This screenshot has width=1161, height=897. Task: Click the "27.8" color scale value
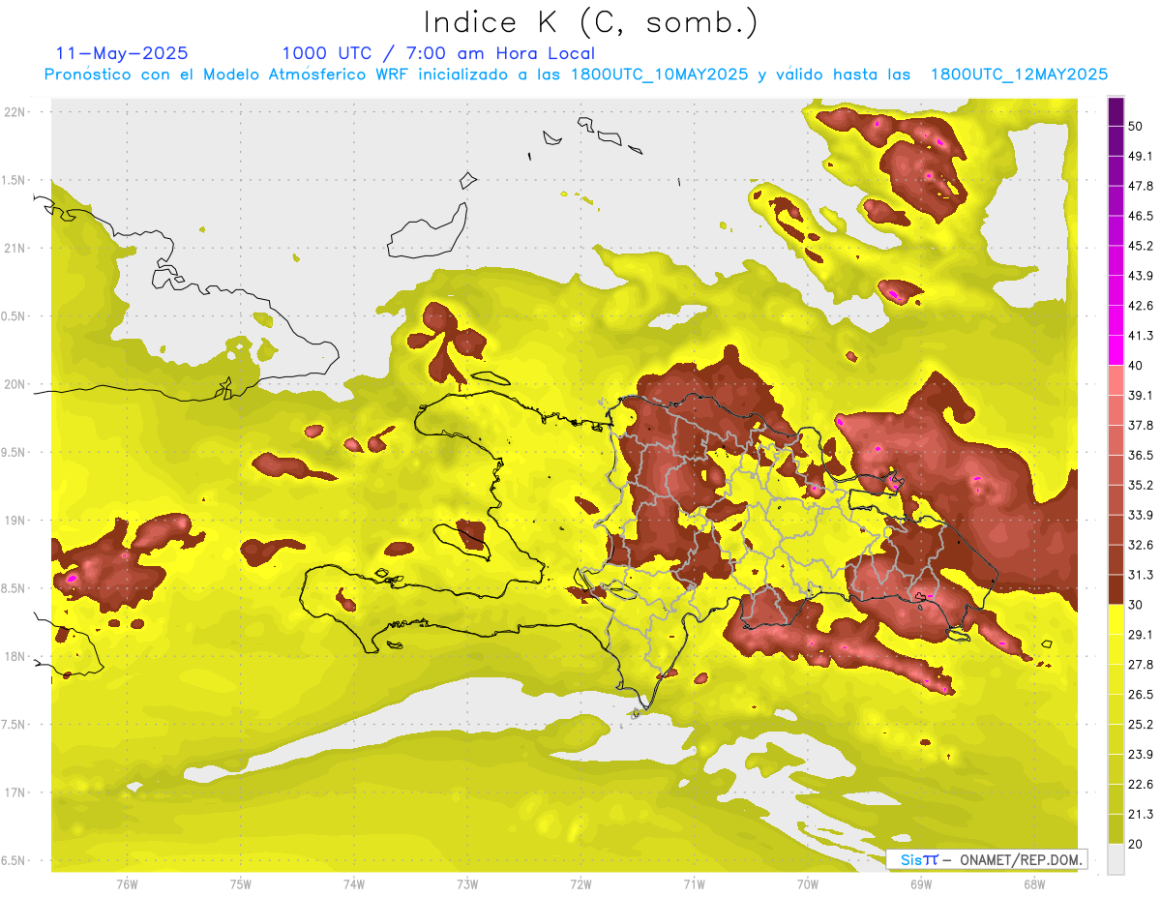click(x=1141, y=664)
